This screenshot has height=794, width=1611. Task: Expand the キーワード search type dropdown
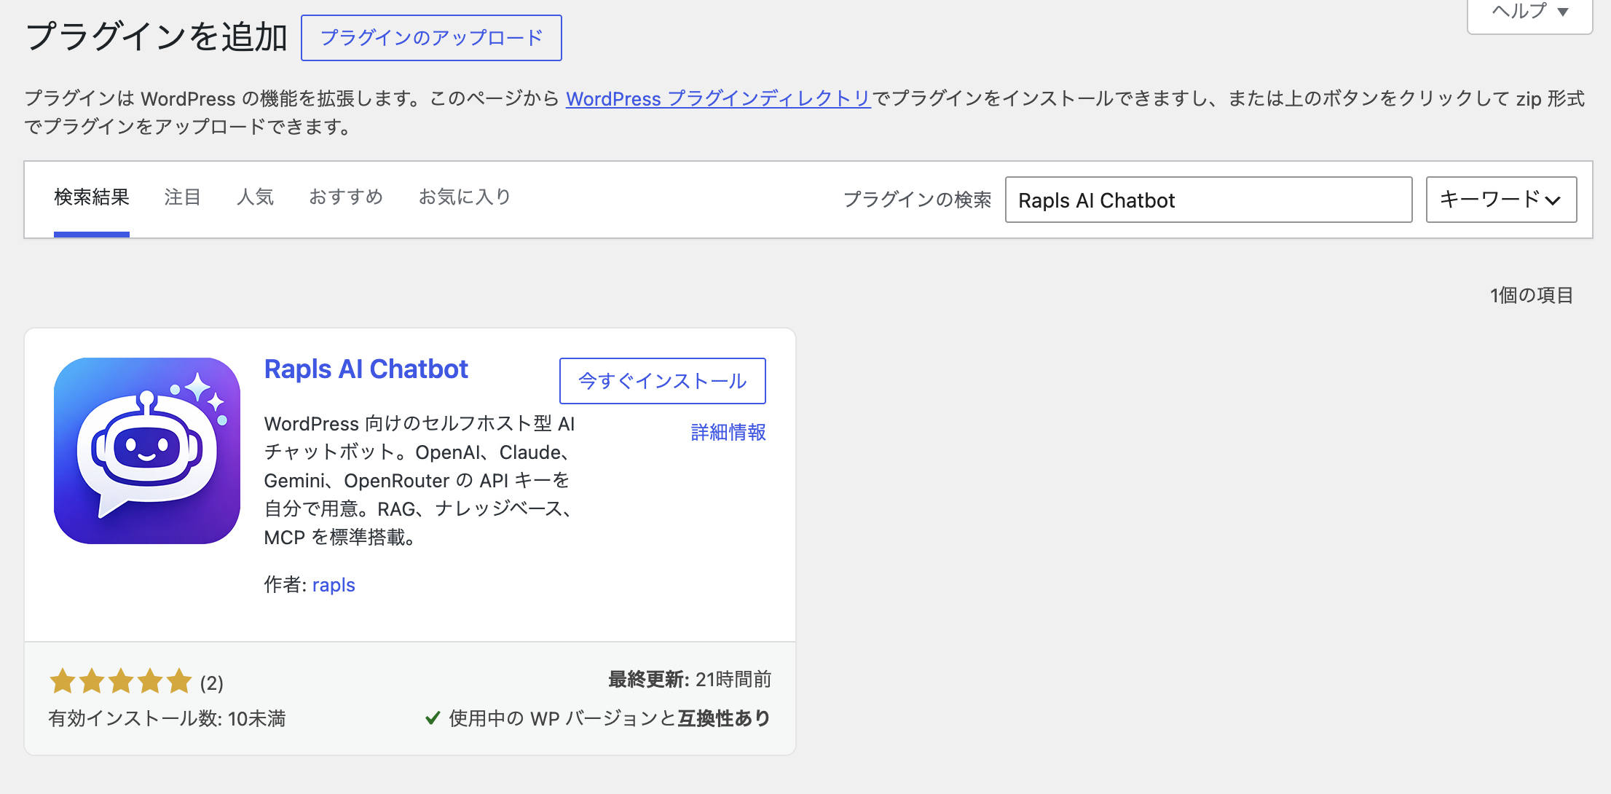tap(1501, 200)
